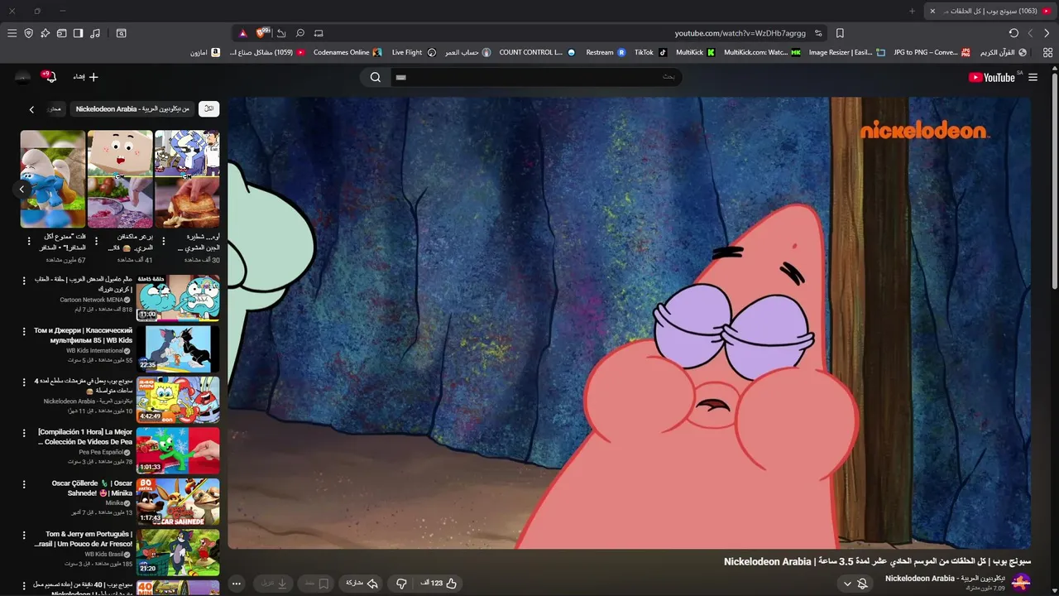Viewport: 1059px width, 596px height.
Task: Open the MultiKick.com: Watc... bookmark
Action: [762, 52]
